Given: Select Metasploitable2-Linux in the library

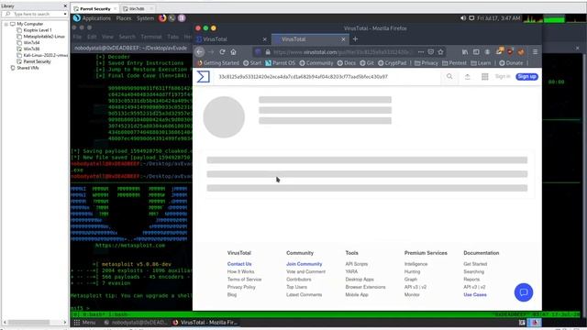Looking at the screenshot, I should [44, 37].
